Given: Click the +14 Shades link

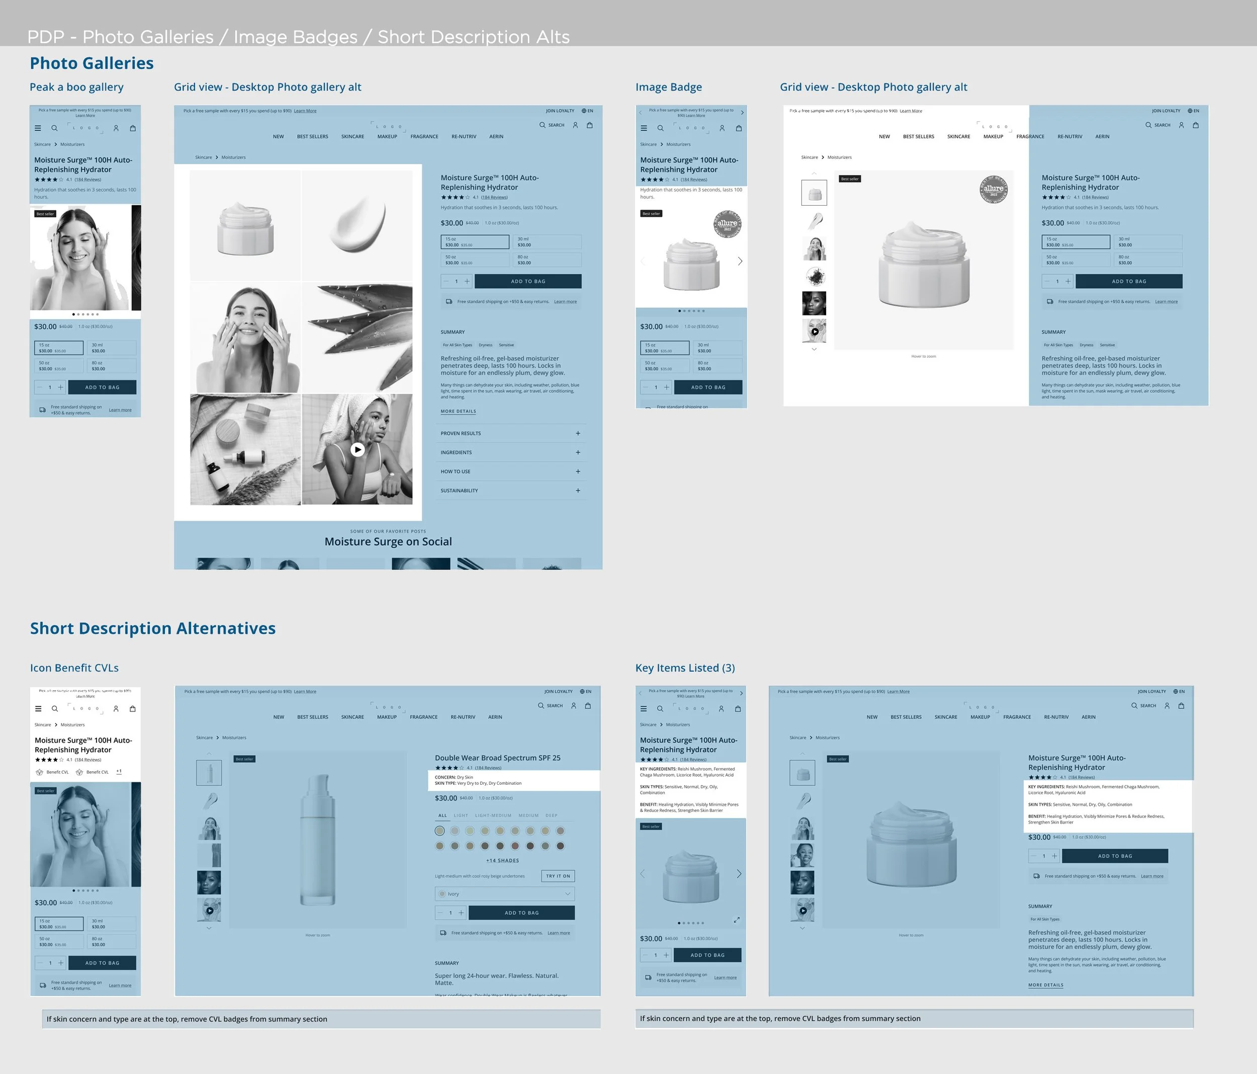Looking at the screenshot, I should [502, 860].
